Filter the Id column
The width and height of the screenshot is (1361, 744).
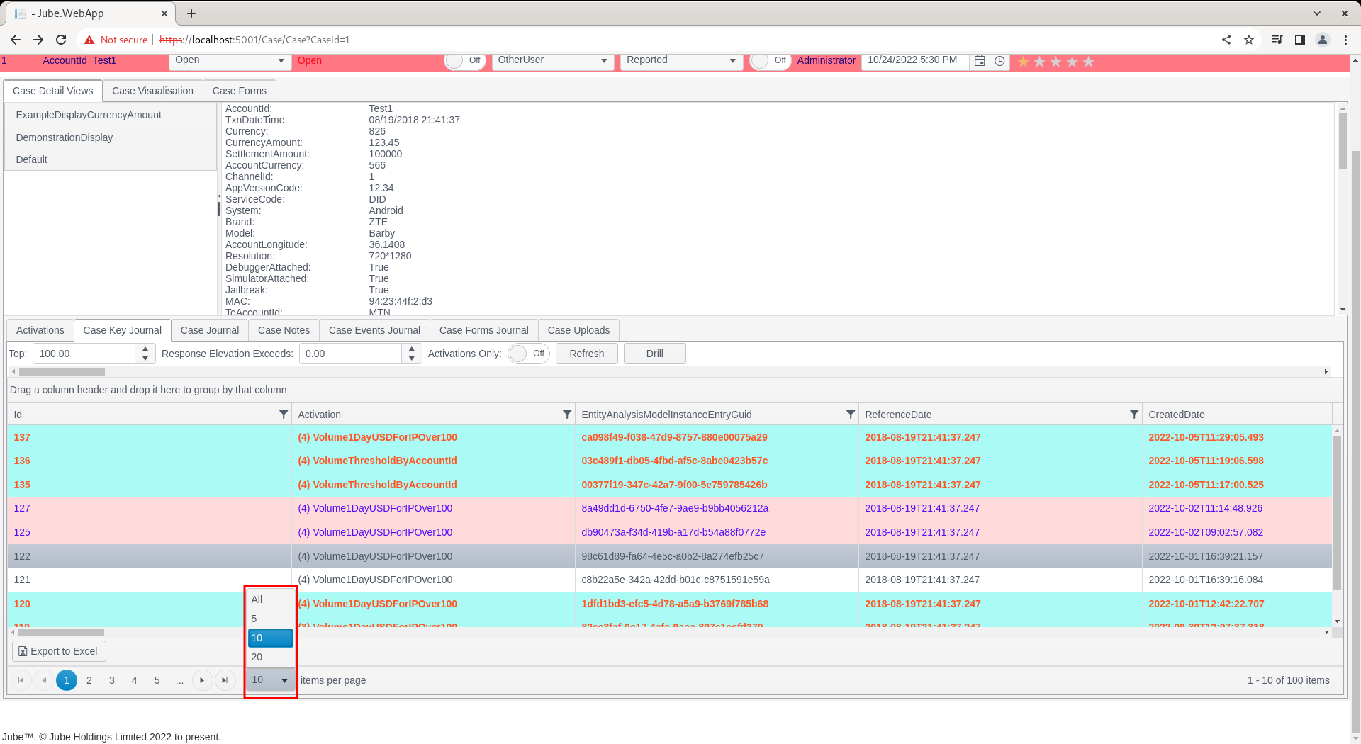click(x=284, y=415)
